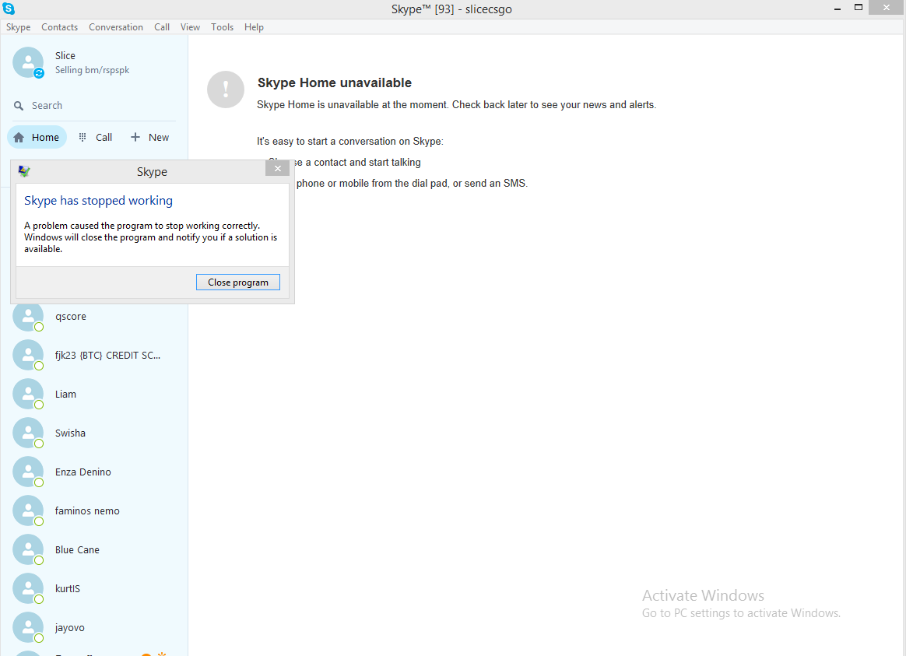Click the search magnifier icon

pos(19,106)
